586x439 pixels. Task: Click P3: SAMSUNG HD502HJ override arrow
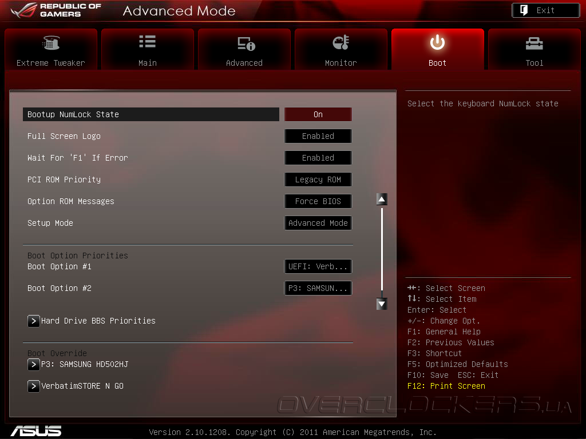[x=34, y=364]
